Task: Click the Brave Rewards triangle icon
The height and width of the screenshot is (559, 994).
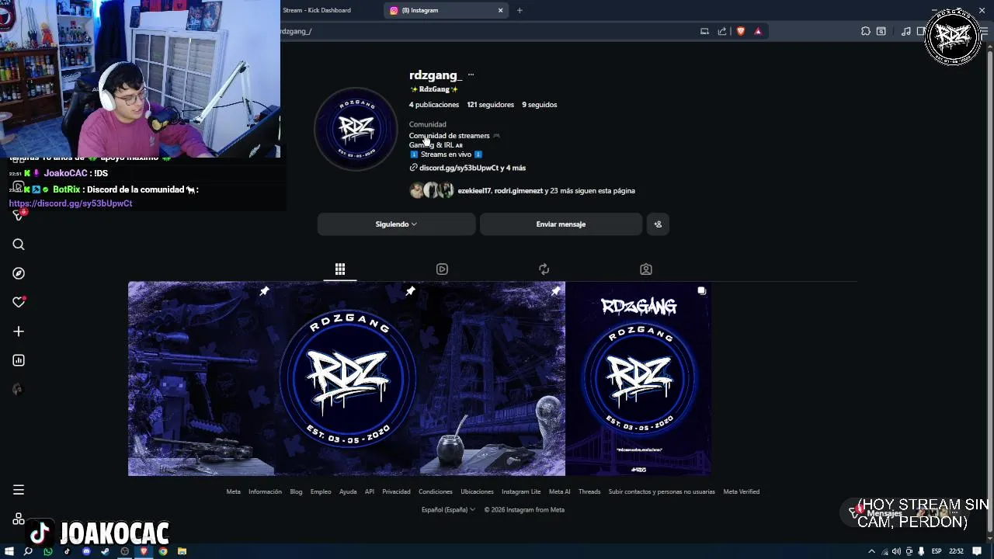Action: (x=758, y=31)
